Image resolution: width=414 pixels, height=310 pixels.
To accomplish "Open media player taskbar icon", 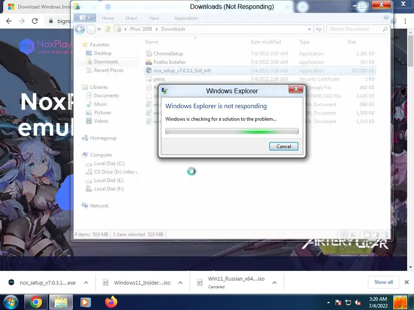I will tap(85, 302).
